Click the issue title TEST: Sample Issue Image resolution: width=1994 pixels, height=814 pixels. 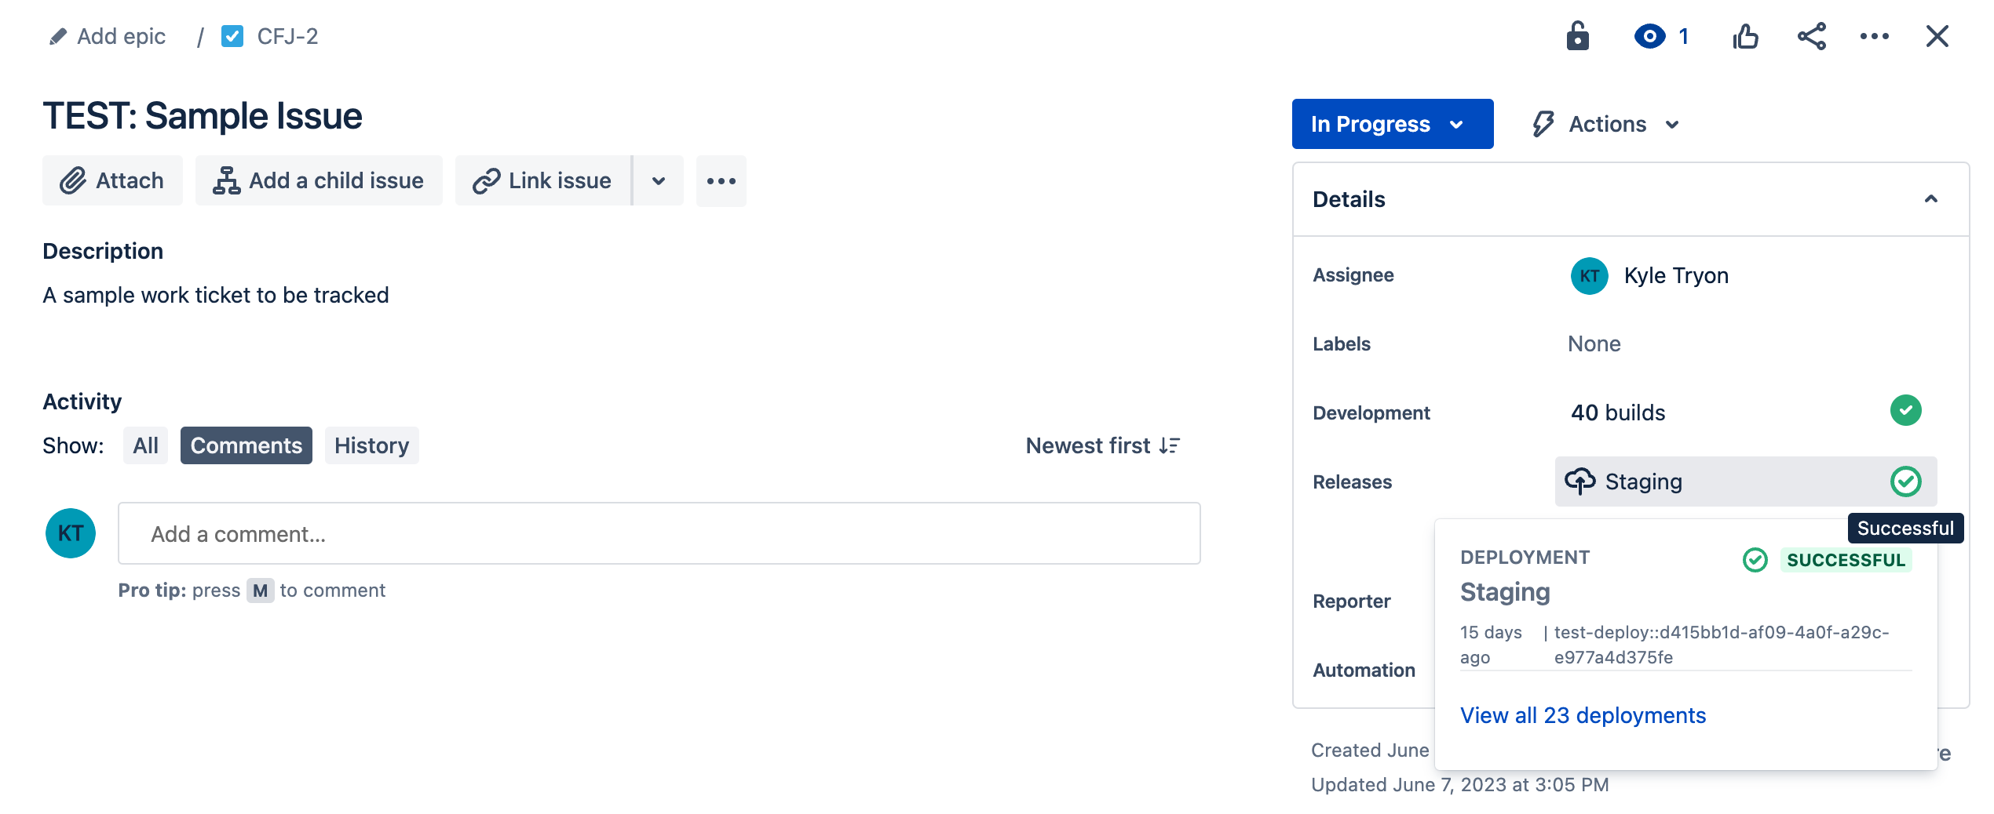point(203,116)
